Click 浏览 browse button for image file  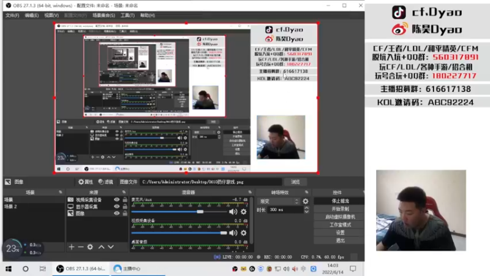click(x=295, y=182)
